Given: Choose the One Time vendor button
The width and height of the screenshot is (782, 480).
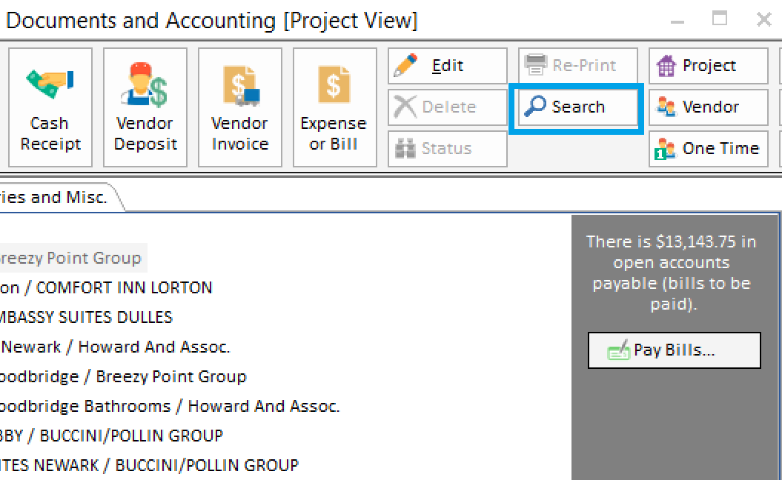Looking at the screenshot, I should (x=708, y=149).
